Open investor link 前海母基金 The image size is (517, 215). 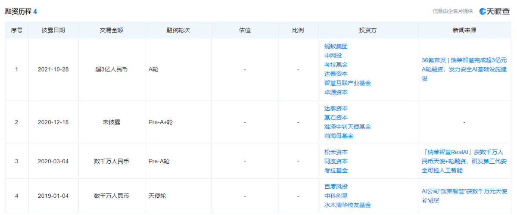point(339,136)
